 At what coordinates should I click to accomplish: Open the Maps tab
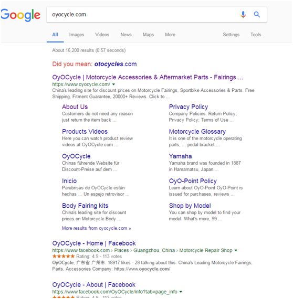(148, 35)
